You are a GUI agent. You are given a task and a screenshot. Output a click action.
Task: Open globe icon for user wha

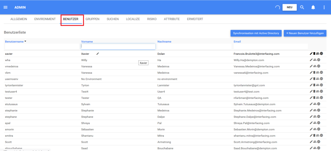319,60
